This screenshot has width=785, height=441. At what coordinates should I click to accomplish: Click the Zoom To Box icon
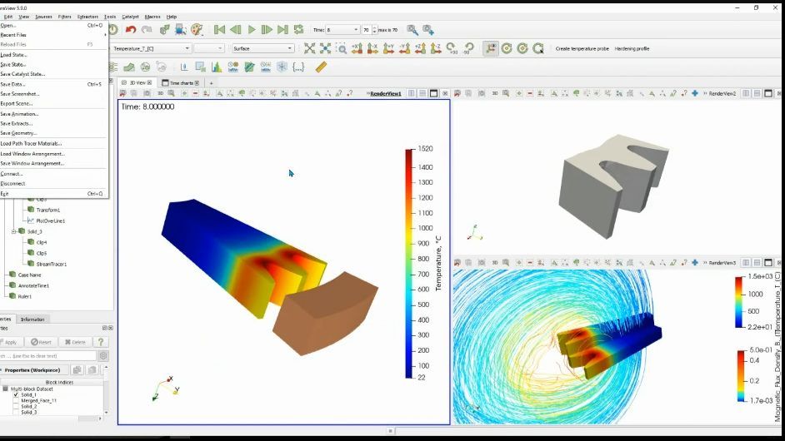coord(342,48)
